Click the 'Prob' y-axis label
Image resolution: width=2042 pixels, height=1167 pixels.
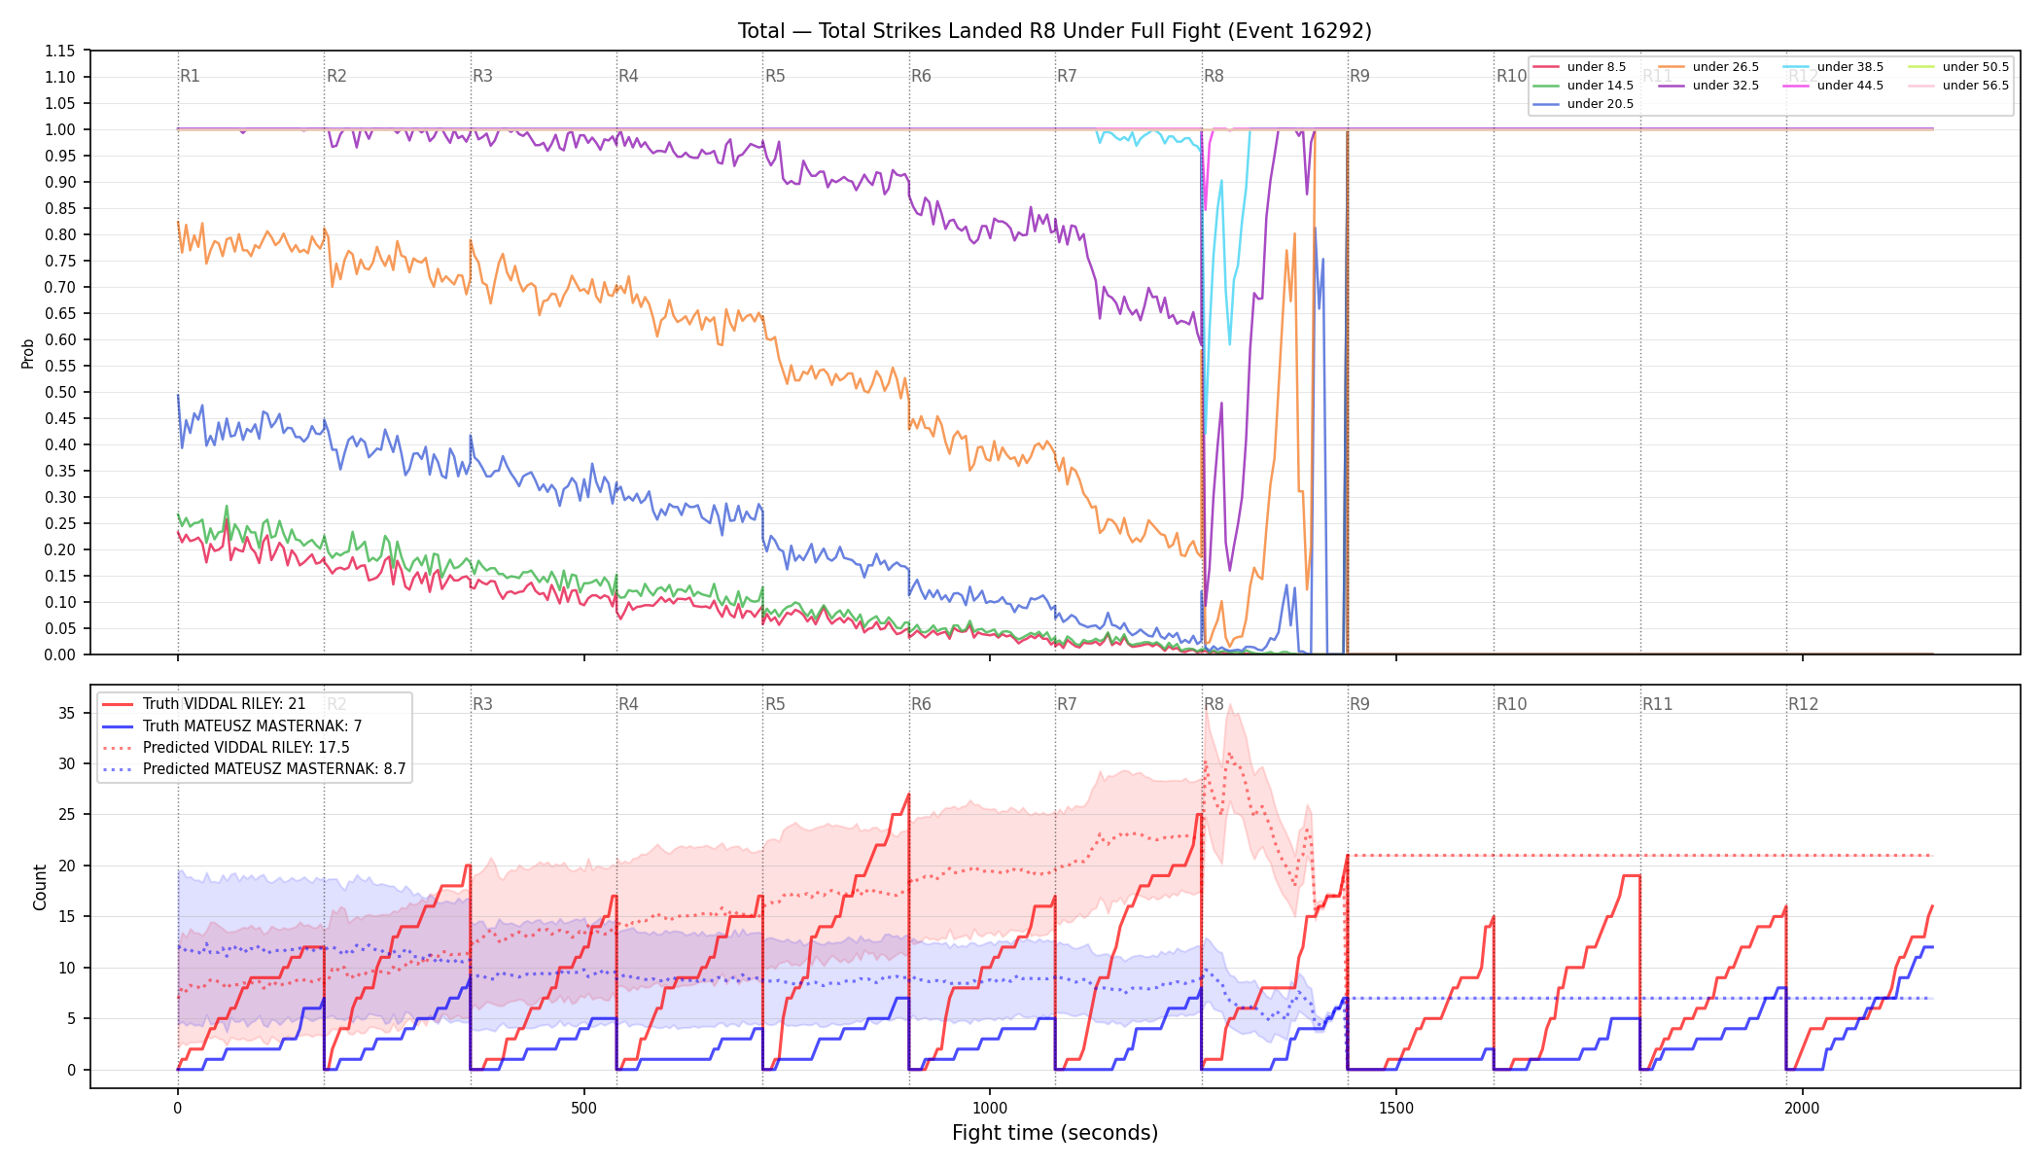[x=28, y=353]
